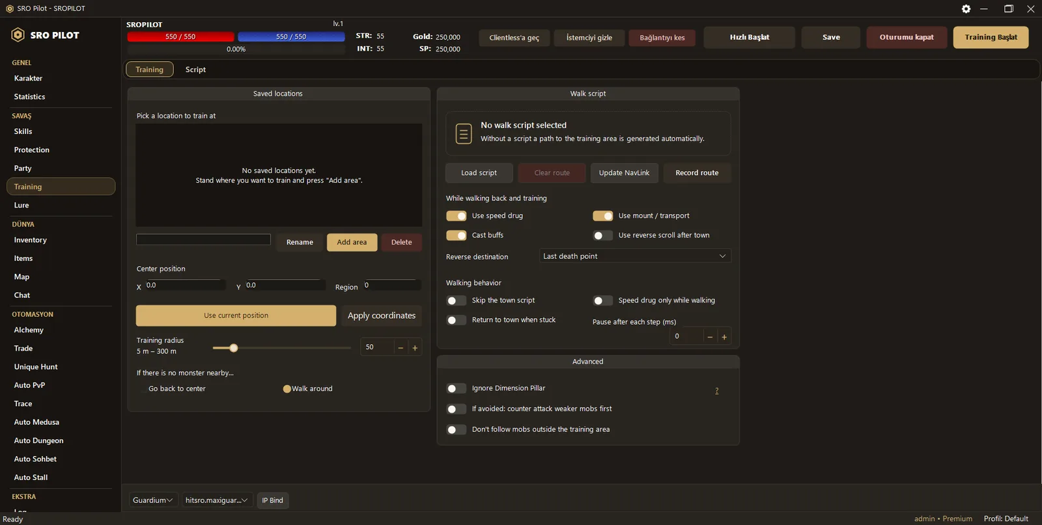
Task: Click the walk script document icon
Action: tap(464, 134)
